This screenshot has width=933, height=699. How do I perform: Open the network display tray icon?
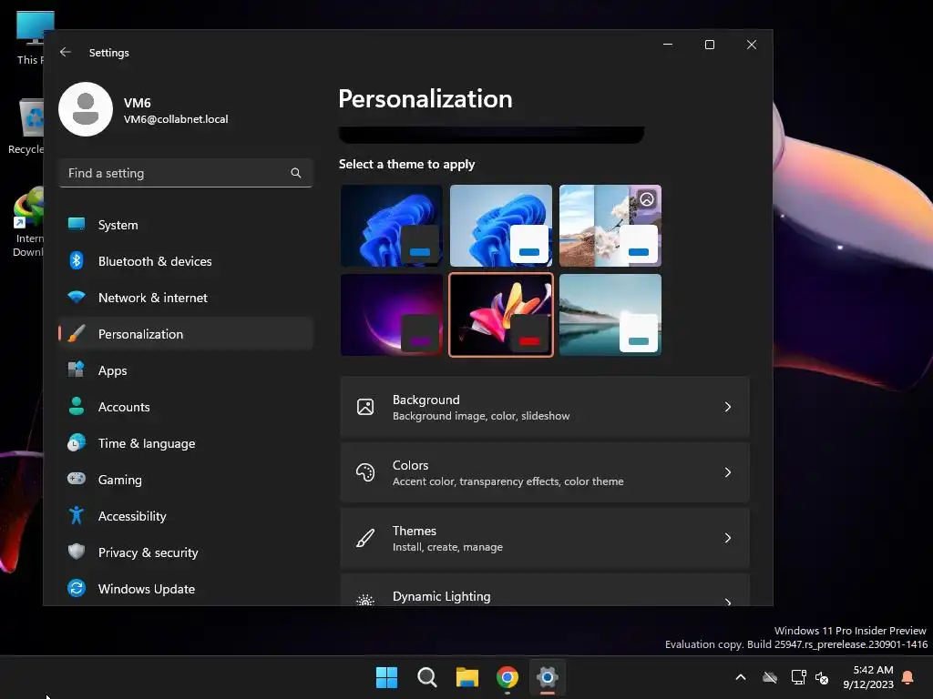798,677
